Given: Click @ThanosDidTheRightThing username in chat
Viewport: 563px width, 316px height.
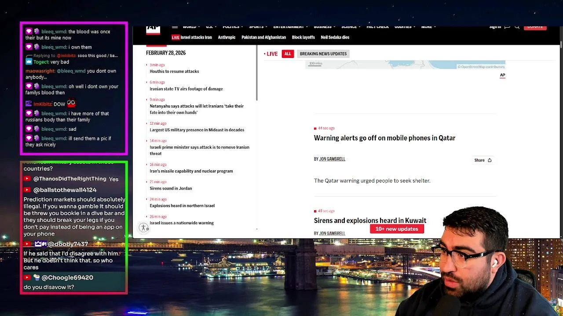Looking at the screenshot, I should (x=70, y=179).
